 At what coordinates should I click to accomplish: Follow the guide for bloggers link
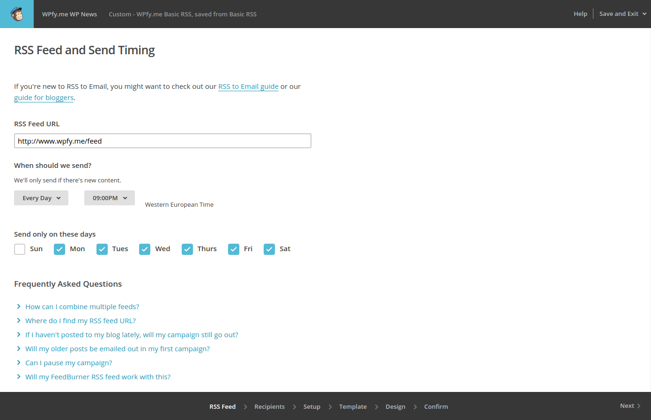(x=44, y=98)
